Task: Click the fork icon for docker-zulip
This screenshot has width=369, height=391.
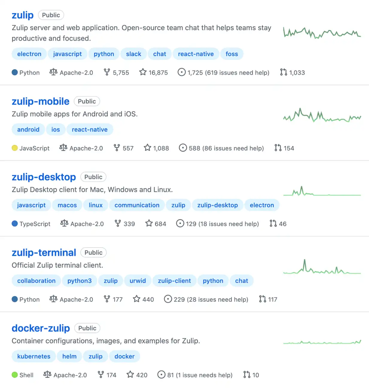Action: tap(101, 375)
